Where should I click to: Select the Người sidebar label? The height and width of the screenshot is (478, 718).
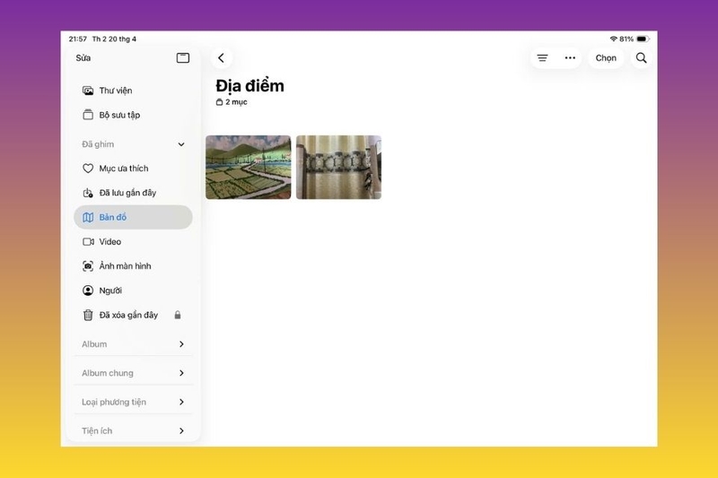110,291
